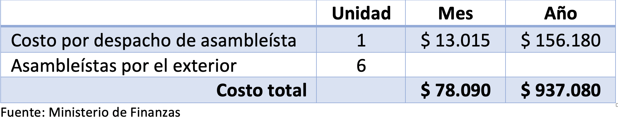Click the $ 156.180 yearly cost cell
This screenshot has height=125, width=618.
[x=560, y=40]
